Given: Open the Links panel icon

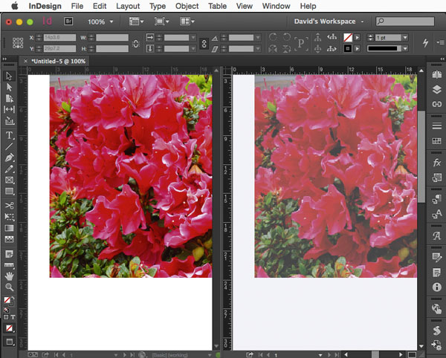Looking at the screenshot, I should 437,104.
